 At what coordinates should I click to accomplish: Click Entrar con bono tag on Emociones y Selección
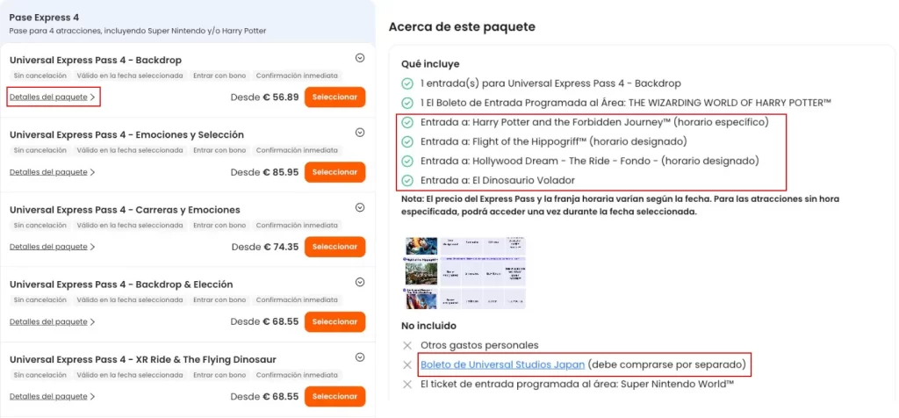pos(219,150)
